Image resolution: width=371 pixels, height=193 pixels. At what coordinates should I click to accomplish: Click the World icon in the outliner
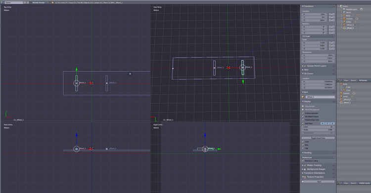pyautogui.click(x=344, y=12)
